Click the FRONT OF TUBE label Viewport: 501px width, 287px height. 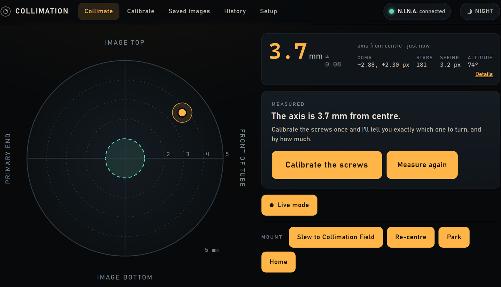click(242, 158)
